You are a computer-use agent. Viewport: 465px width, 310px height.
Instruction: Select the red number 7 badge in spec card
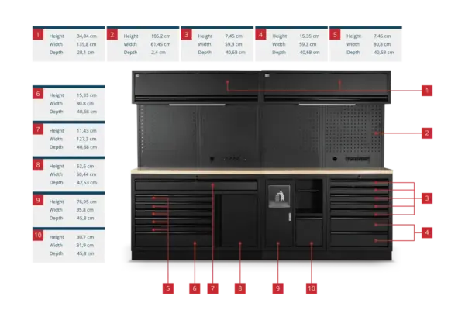(x=38, y=129)
